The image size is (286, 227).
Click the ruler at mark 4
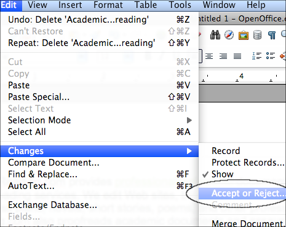pyautogui.click(x=242, y=76)
